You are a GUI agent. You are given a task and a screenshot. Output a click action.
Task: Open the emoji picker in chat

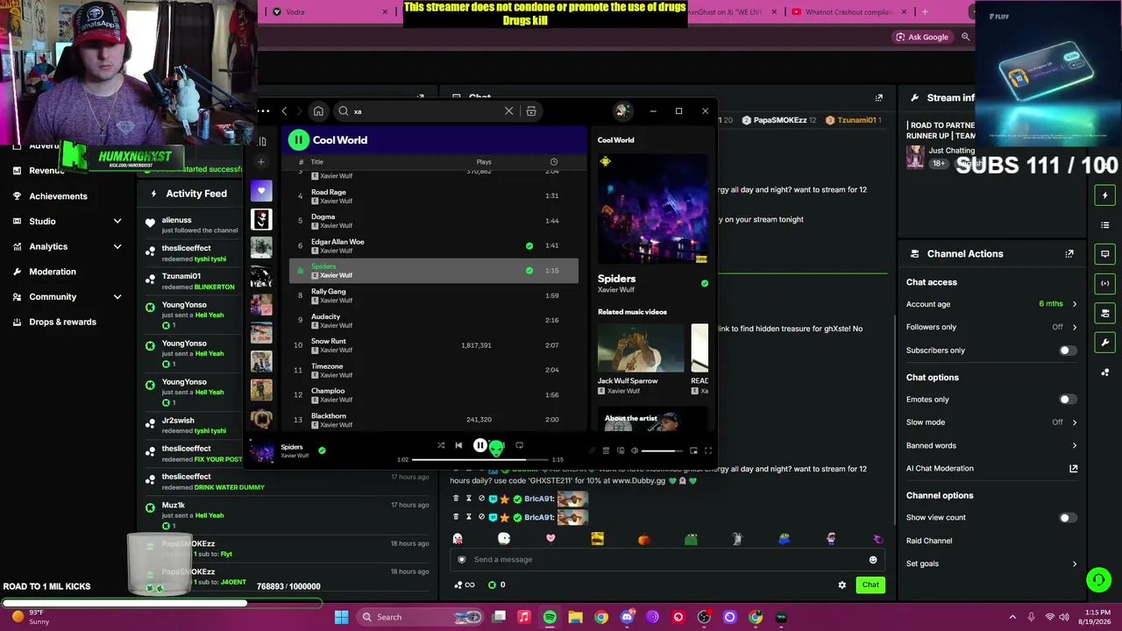(x=873, y=560)
